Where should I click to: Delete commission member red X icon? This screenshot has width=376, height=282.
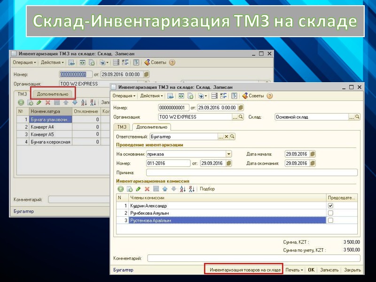click(x=147, y=189)
